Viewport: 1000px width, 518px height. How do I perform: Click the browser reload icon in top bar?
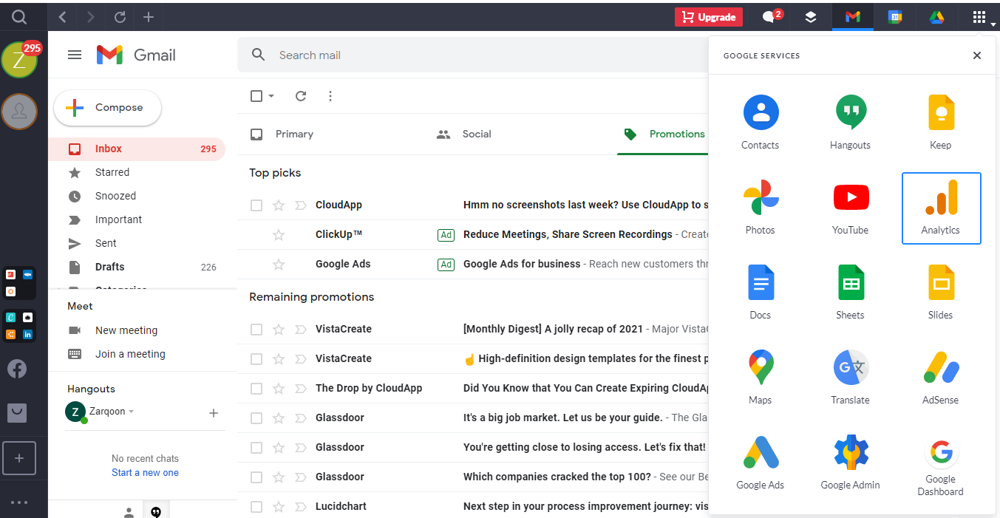pos(120,16)
